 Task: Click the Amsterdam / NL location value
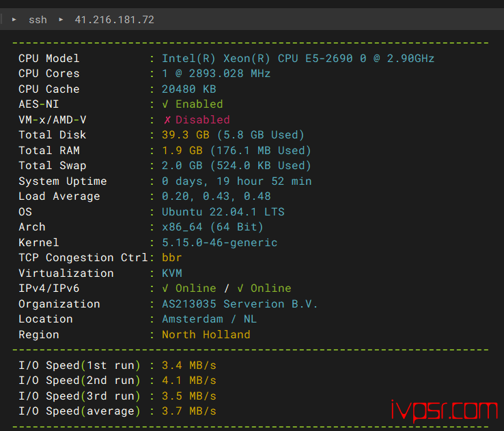pyautogui.click(x=206, y=319)
